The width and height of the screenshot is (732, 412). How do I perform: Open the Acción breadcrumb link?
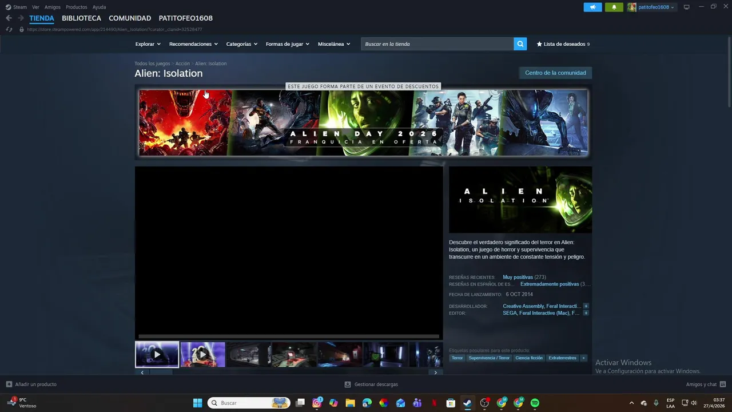coord(182,64)
